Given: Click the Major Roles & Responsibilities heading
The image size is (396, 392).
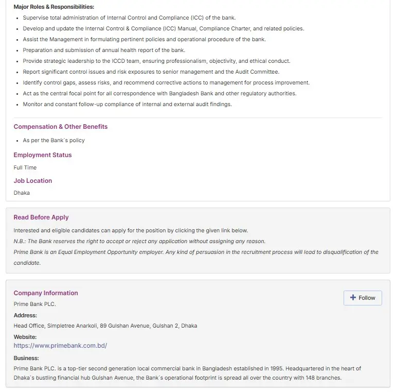Looking at the screenshot, I should (x=54, y=7).
